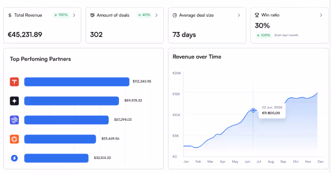Click the trophy icon beside Win ratio
This screenshot has width=331, height=173.
click(x=257, y=15)
